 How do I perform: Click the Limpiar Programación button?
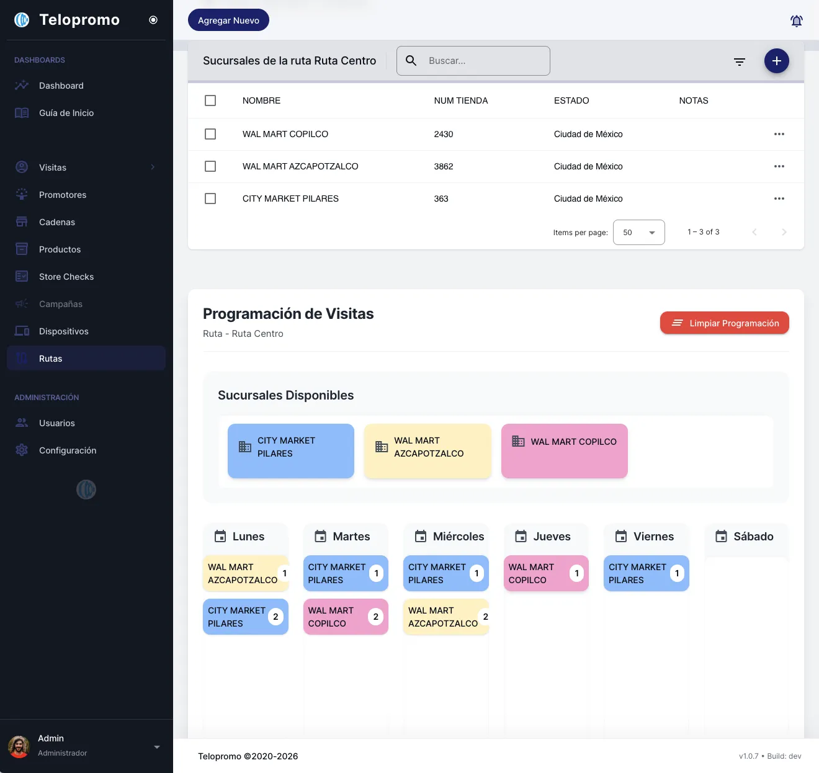click(x=724, y=323)
